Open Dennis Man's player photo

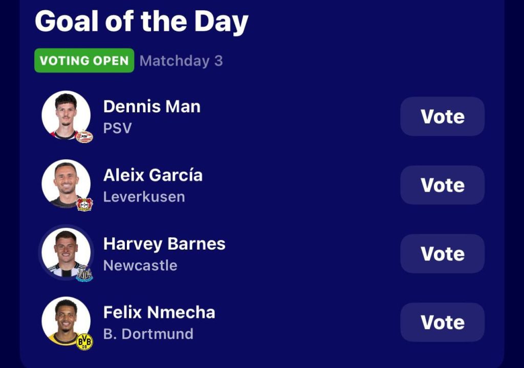coord(65,115)
